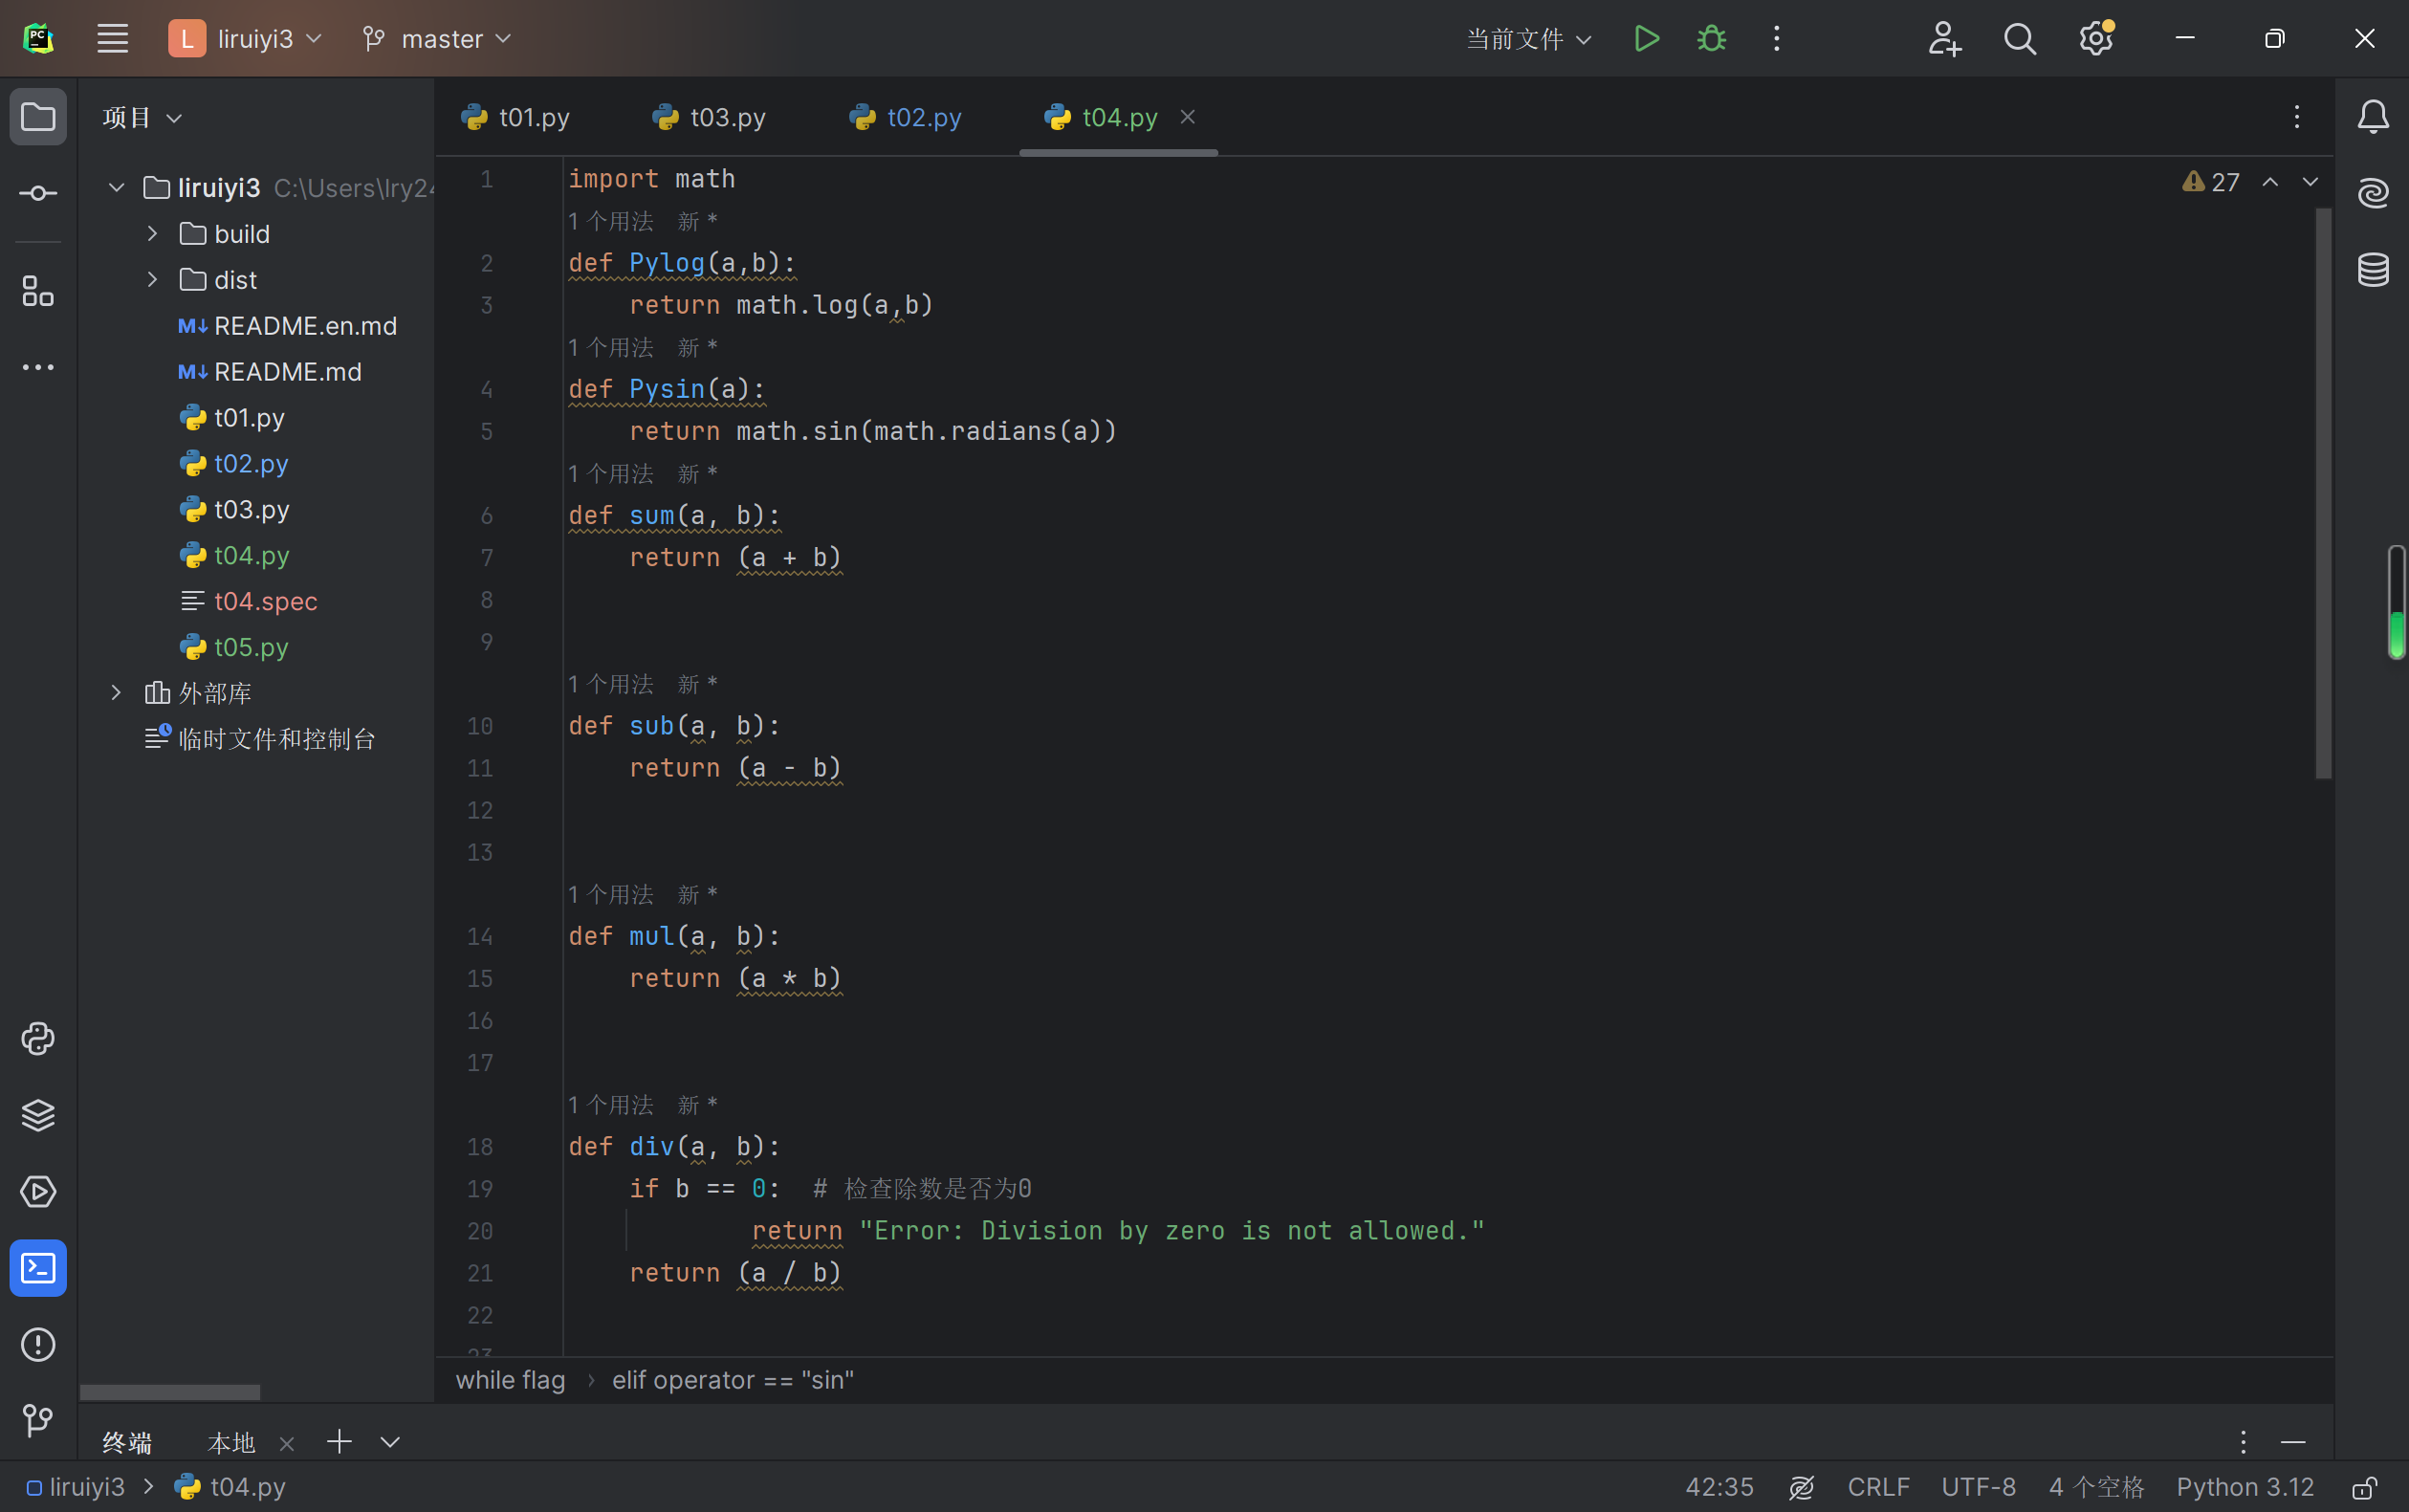Click the editor vertical scrollbar
This screenshot has height=1512, width=2409.
(2323, 492)
